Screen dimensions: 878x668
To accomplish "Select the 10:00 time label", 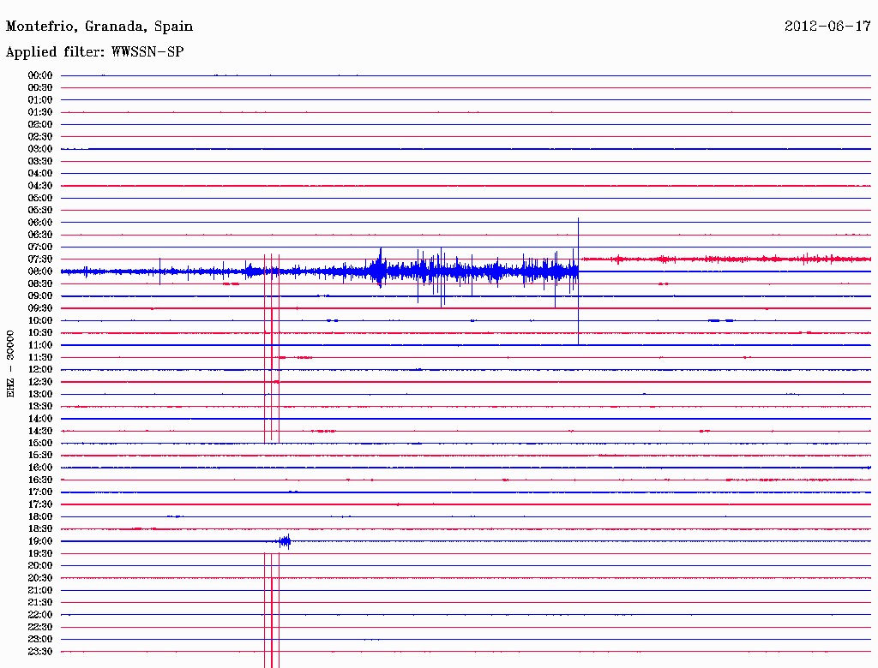I will click(x=40, y=320).
